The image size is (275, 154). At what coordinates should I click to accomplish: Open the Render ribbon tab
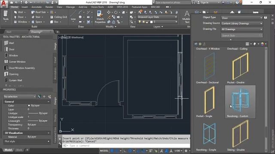tap(49, 7)
